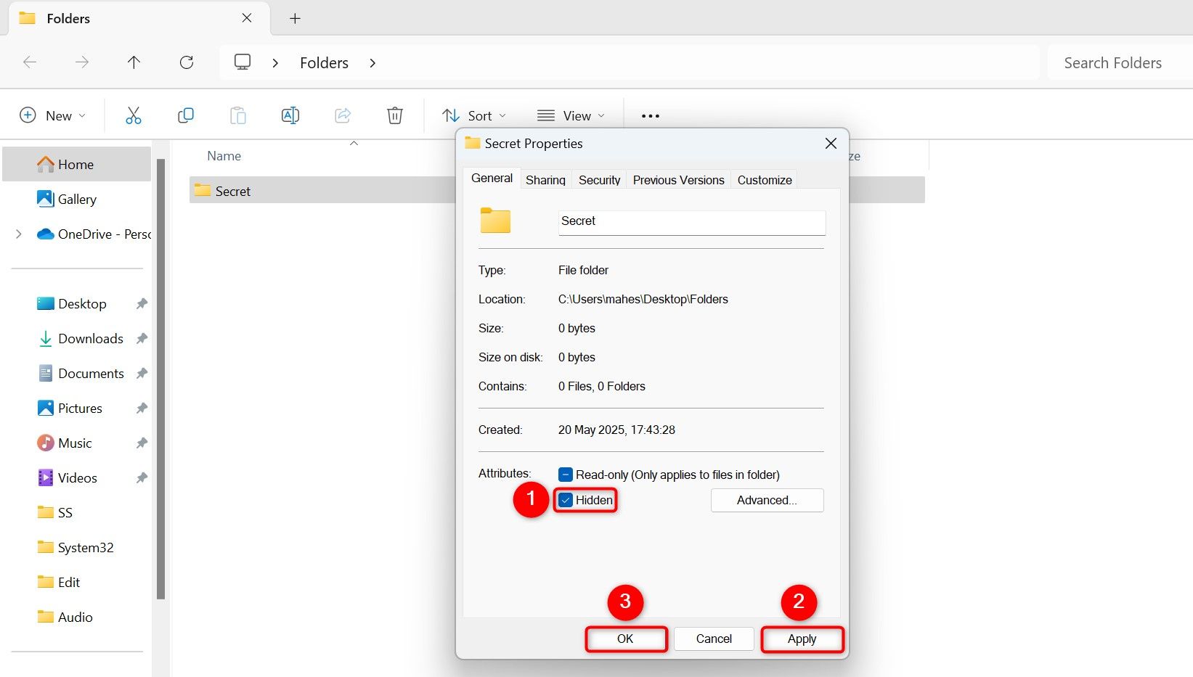Switch to the Sharing tab

click(545, 180)
